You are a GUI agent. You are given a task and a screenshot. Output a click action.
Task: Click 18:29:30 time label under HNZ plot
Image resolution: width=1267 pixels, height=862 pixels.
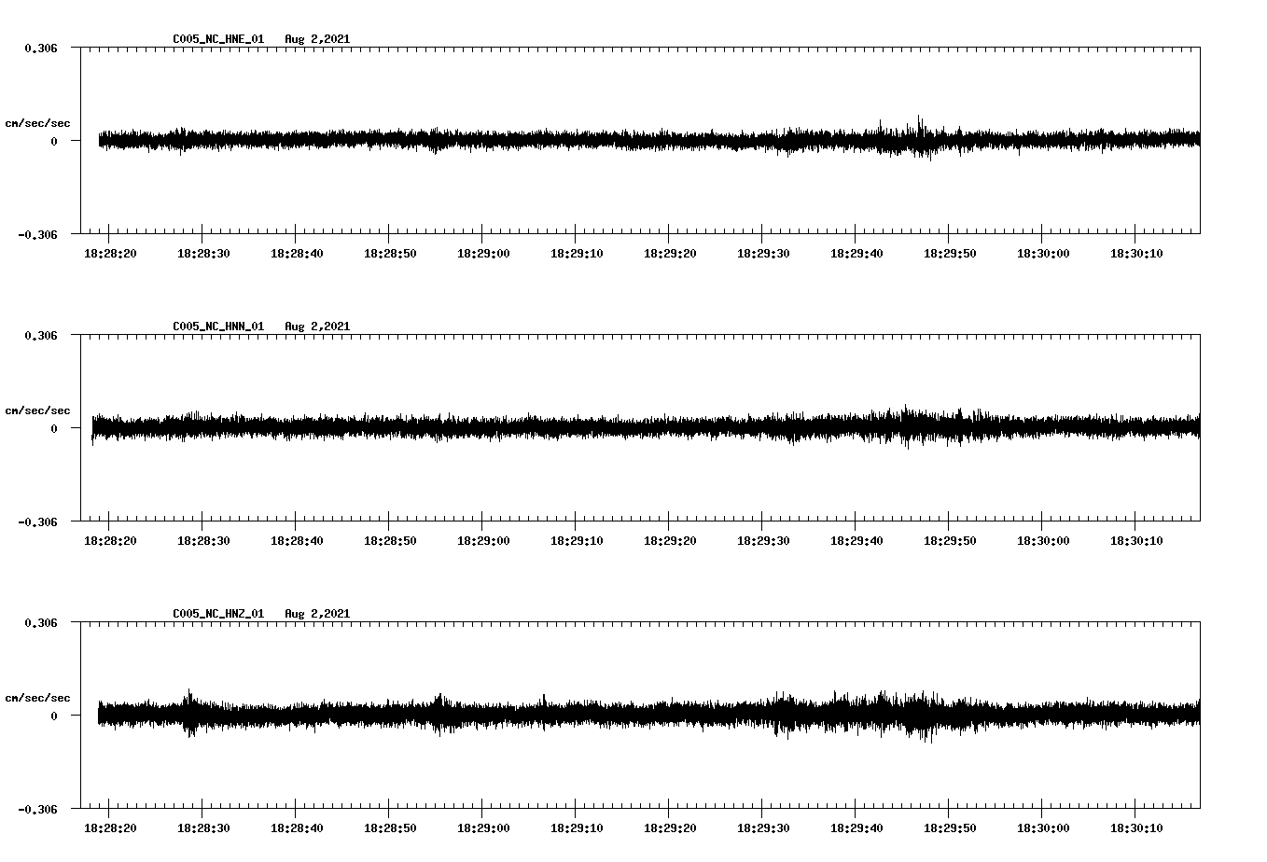pos(763,827)
